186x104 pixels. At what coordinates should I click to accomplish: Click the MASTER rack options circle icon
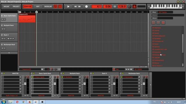point(2,73)
